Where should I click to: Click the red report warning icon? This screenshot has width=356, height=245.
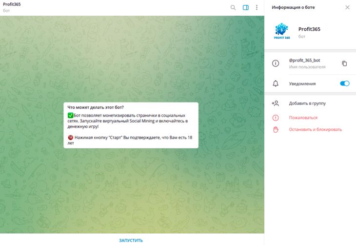tap(276, 118)
